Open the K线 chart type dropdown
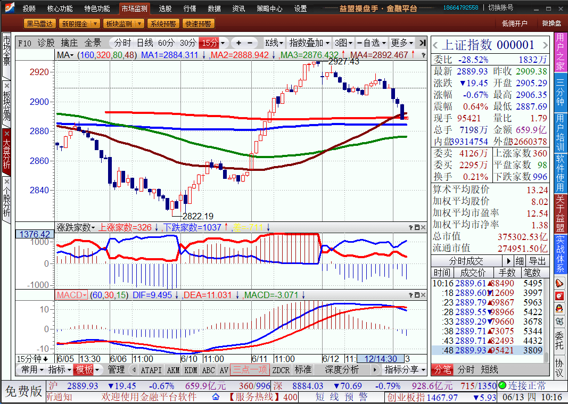 coord(274,43)
